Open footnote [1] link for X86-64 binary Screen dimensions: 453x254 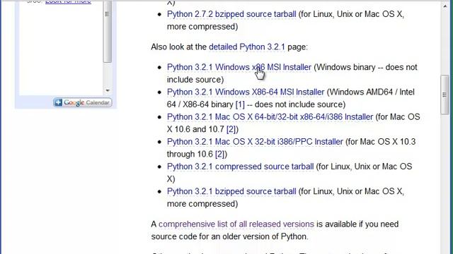click(240, 104)
